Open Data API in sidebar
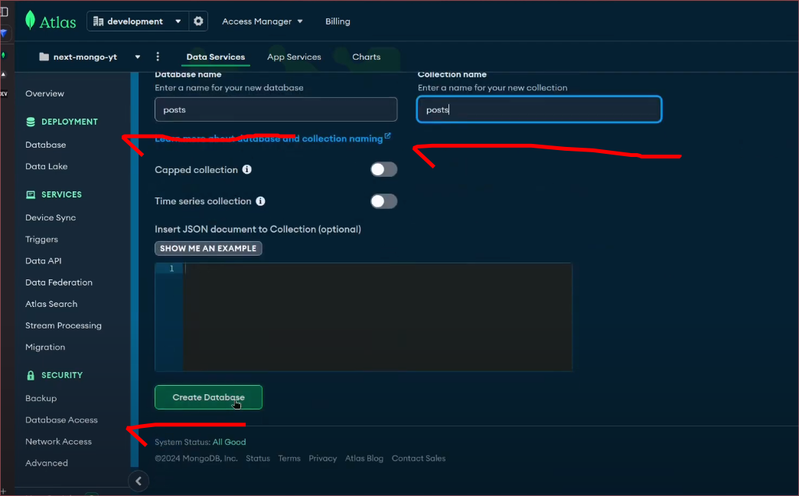Screen dimensions: 799x496 [x=44, y=261]
